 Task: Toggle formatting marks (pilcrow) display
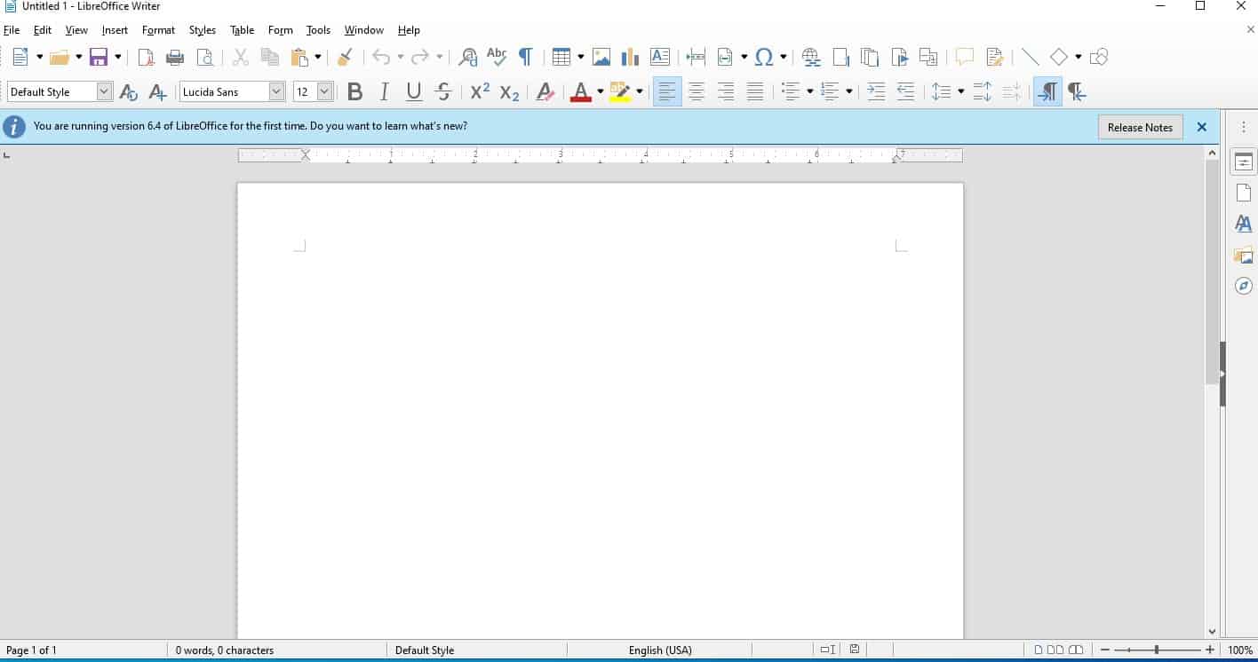coord(525,58)
